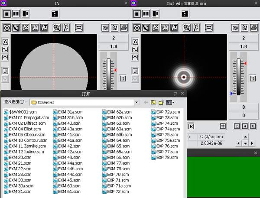Select the X-profile plot icon in IN window
This screenshot has width=260, height=198.
click(x=26, y=28)
